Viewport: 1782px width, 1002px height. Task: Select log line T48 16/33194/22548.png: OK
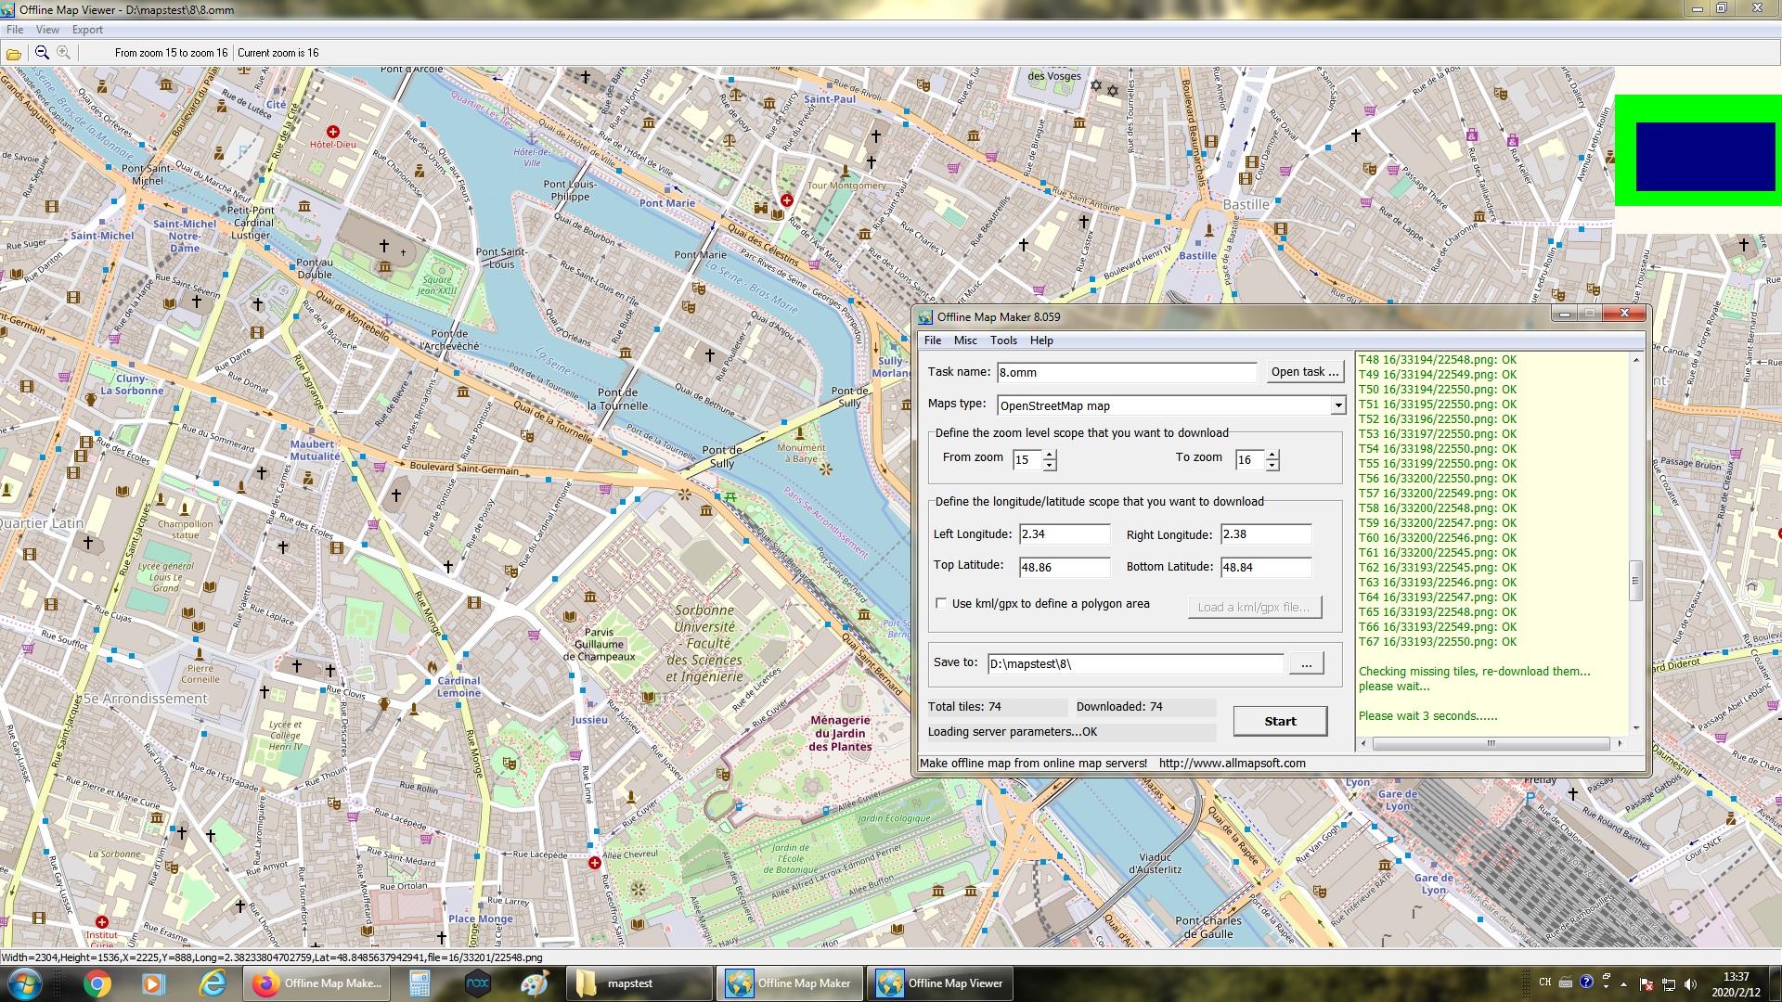click(x=1438, y=359)
